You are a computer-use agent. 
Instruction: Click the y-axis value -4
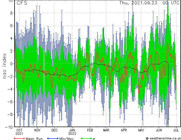tap(10, 89)
